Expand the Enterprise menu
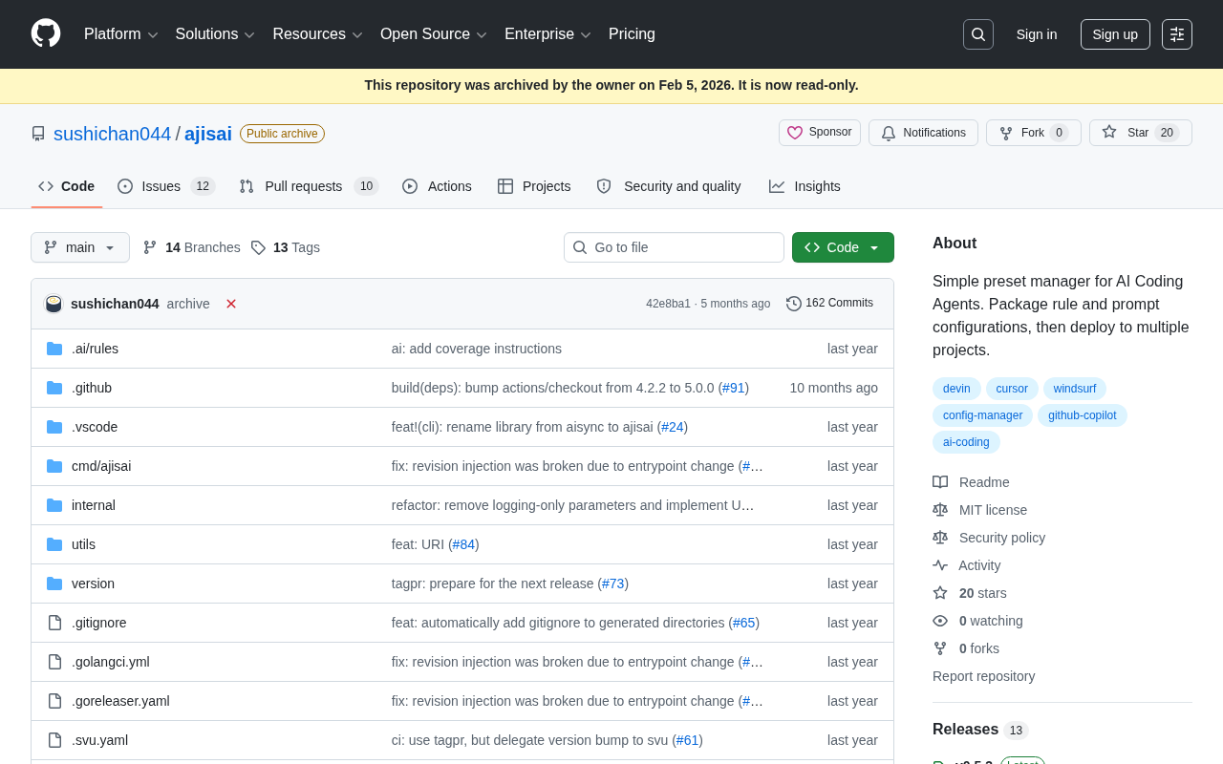1223x764 pixels. (548, 34)
